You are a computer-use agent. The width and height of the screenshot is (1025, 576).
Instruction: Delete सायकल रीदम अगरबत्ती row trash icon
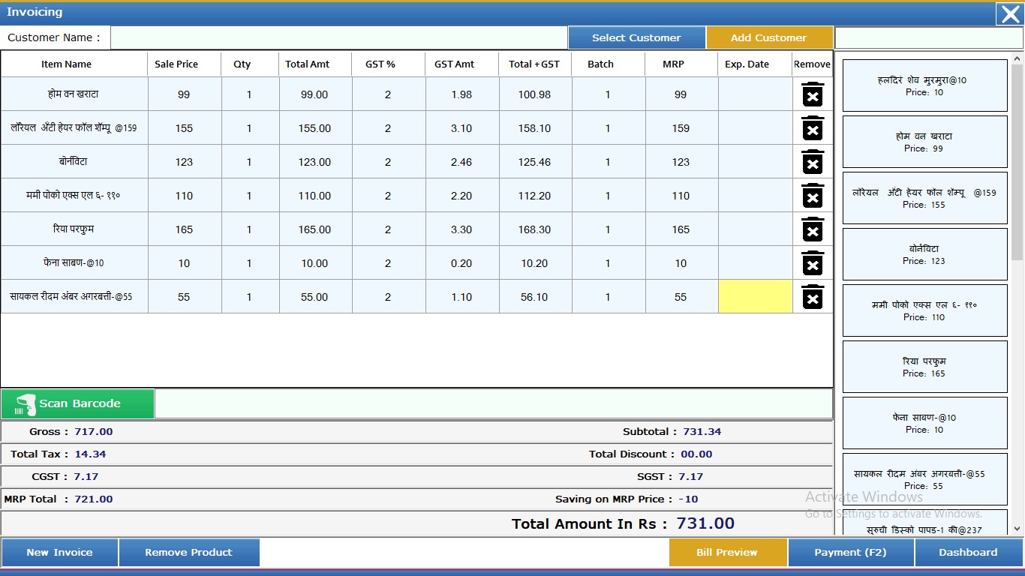(x=813, y=297)
